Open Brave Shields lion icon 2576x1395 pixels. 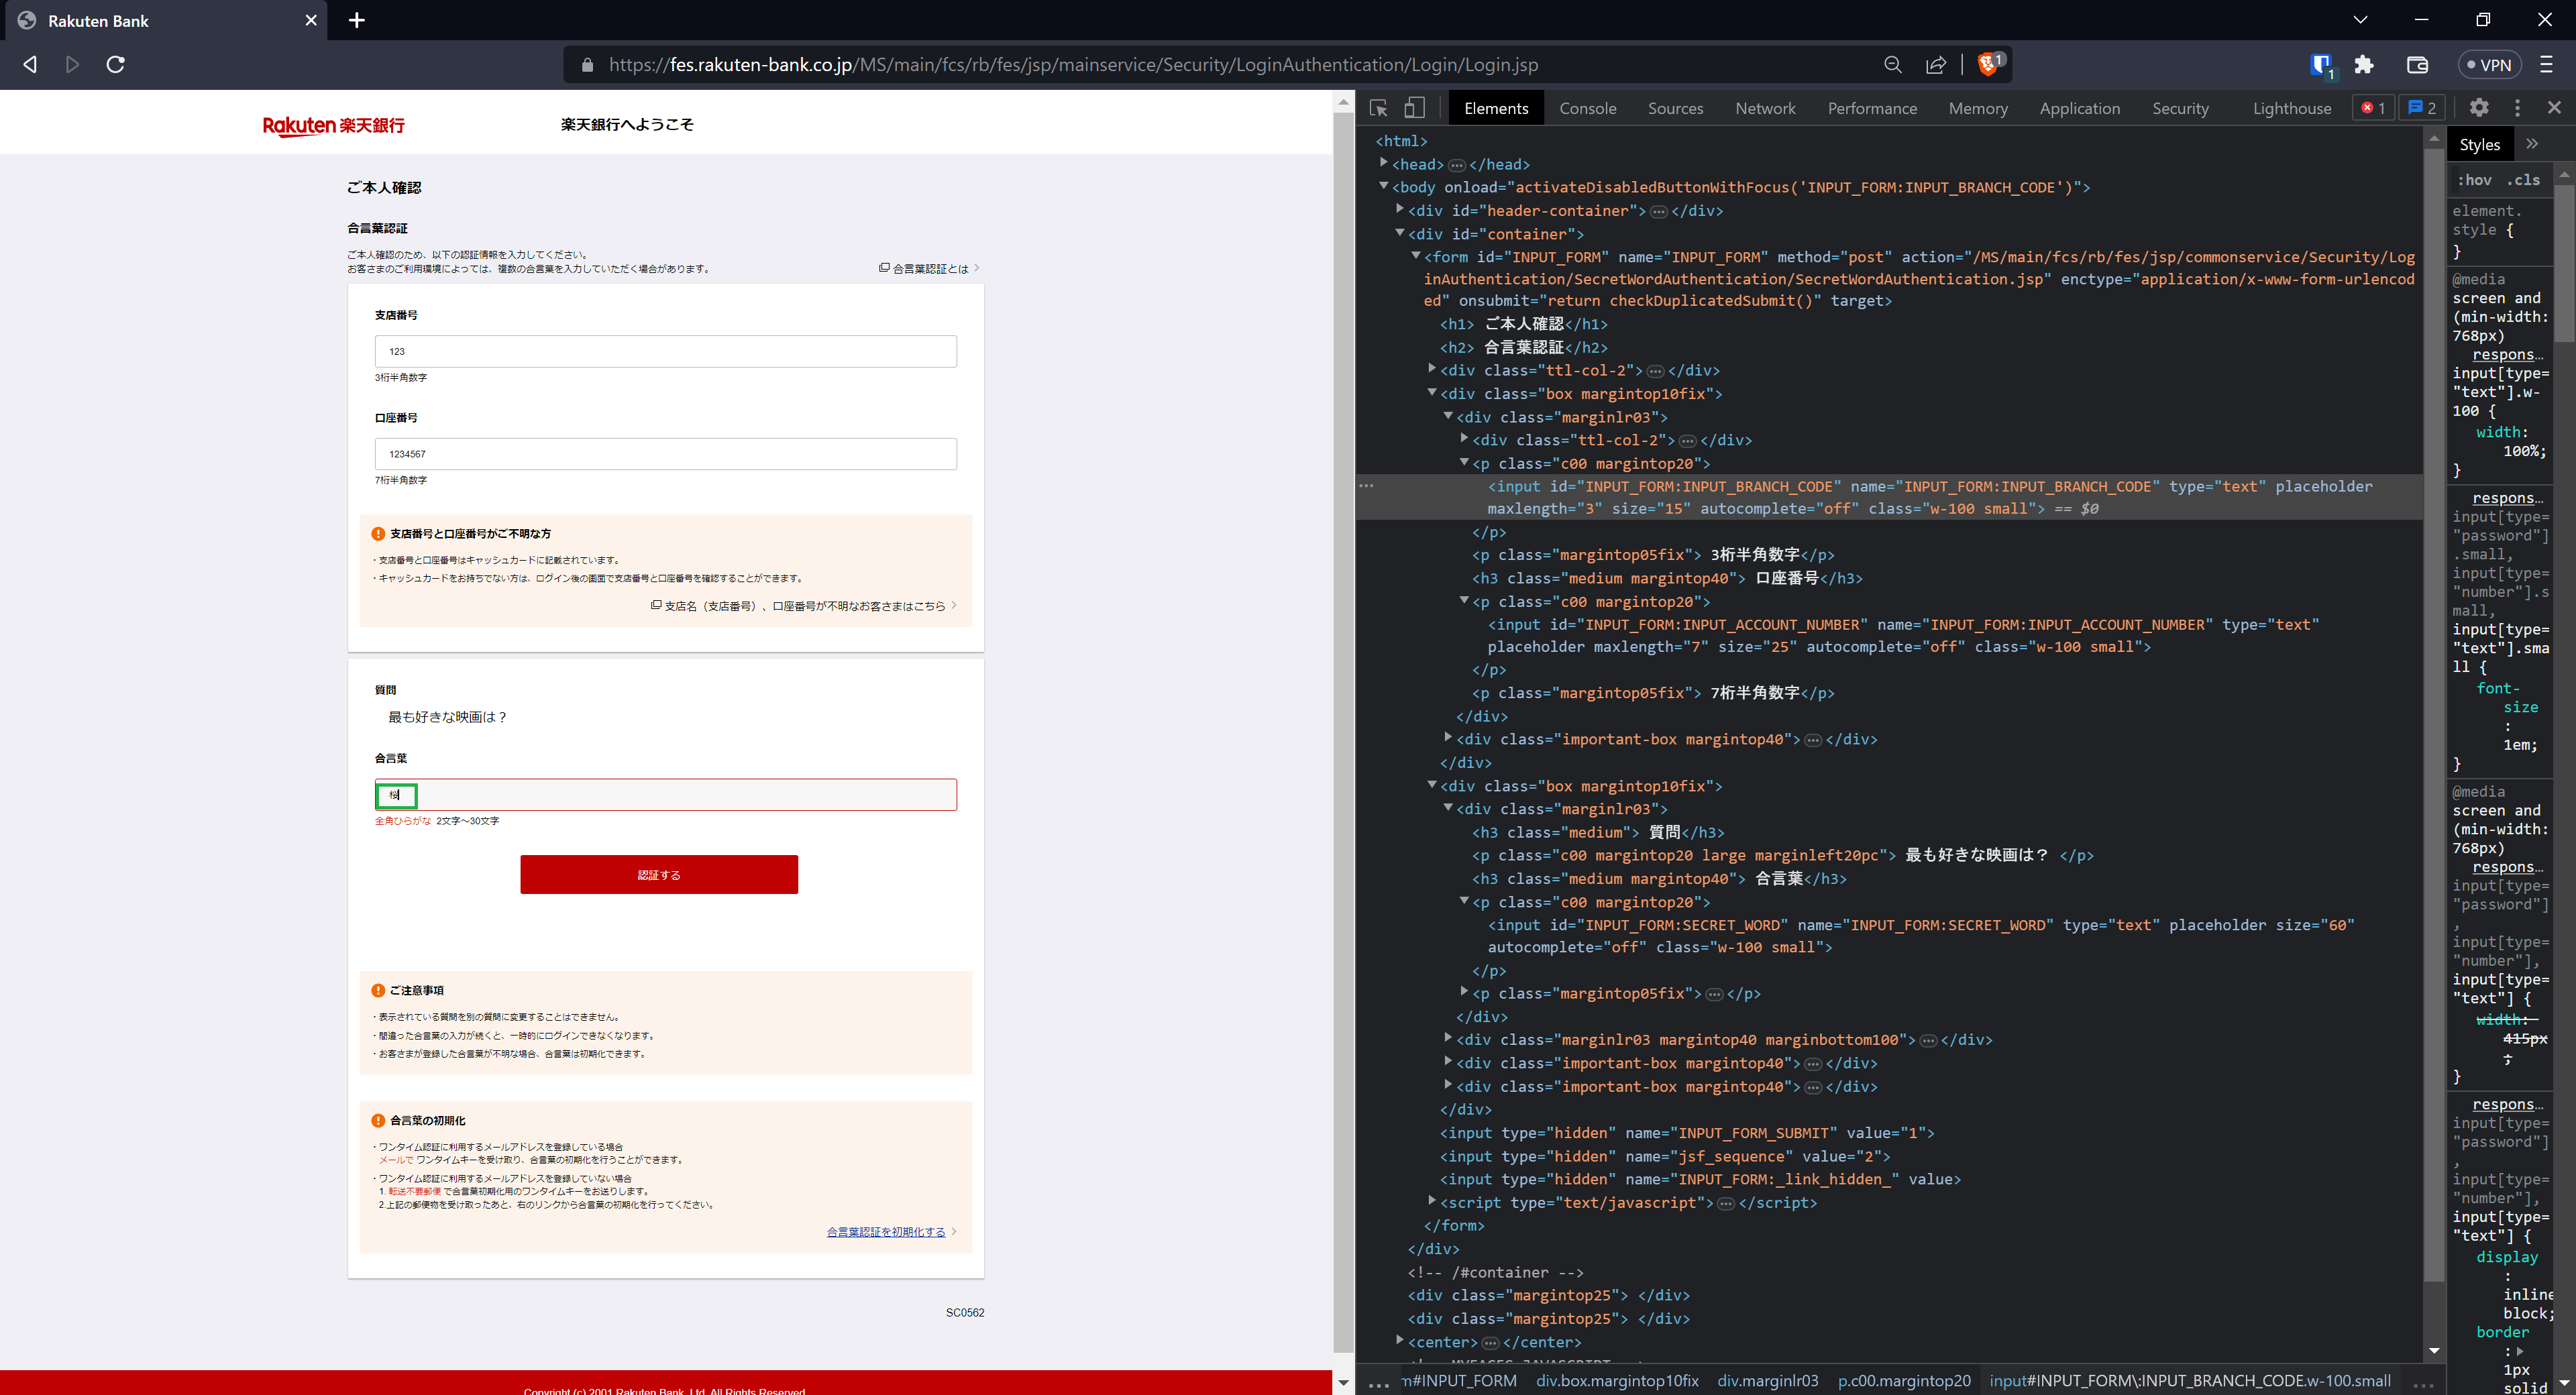(x=1989, y=64)
